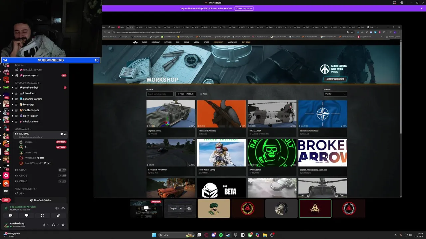Open Opera browser from the taskbar
The image size is (426, 239).
point(206,235)
